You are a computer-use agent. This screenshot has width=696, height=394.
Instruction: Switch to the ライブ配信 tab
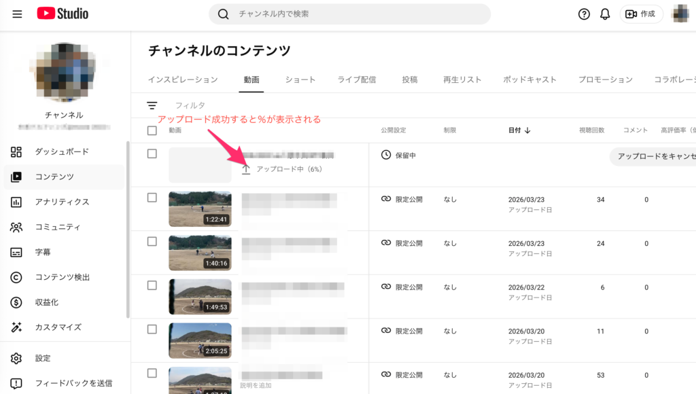(x=357, y=79)
